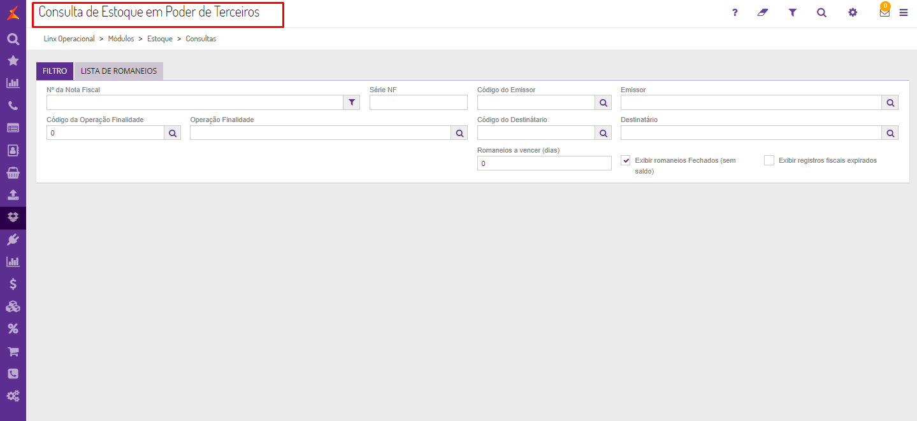This screenshot has height=421, width=917.
Task: Click filter button beside Nº da Nota Fiscal
Action: coord(352,102)
